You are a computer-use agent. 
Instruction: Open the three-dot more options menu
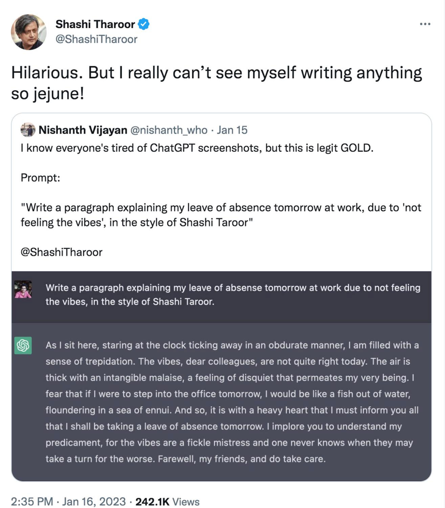425,24
